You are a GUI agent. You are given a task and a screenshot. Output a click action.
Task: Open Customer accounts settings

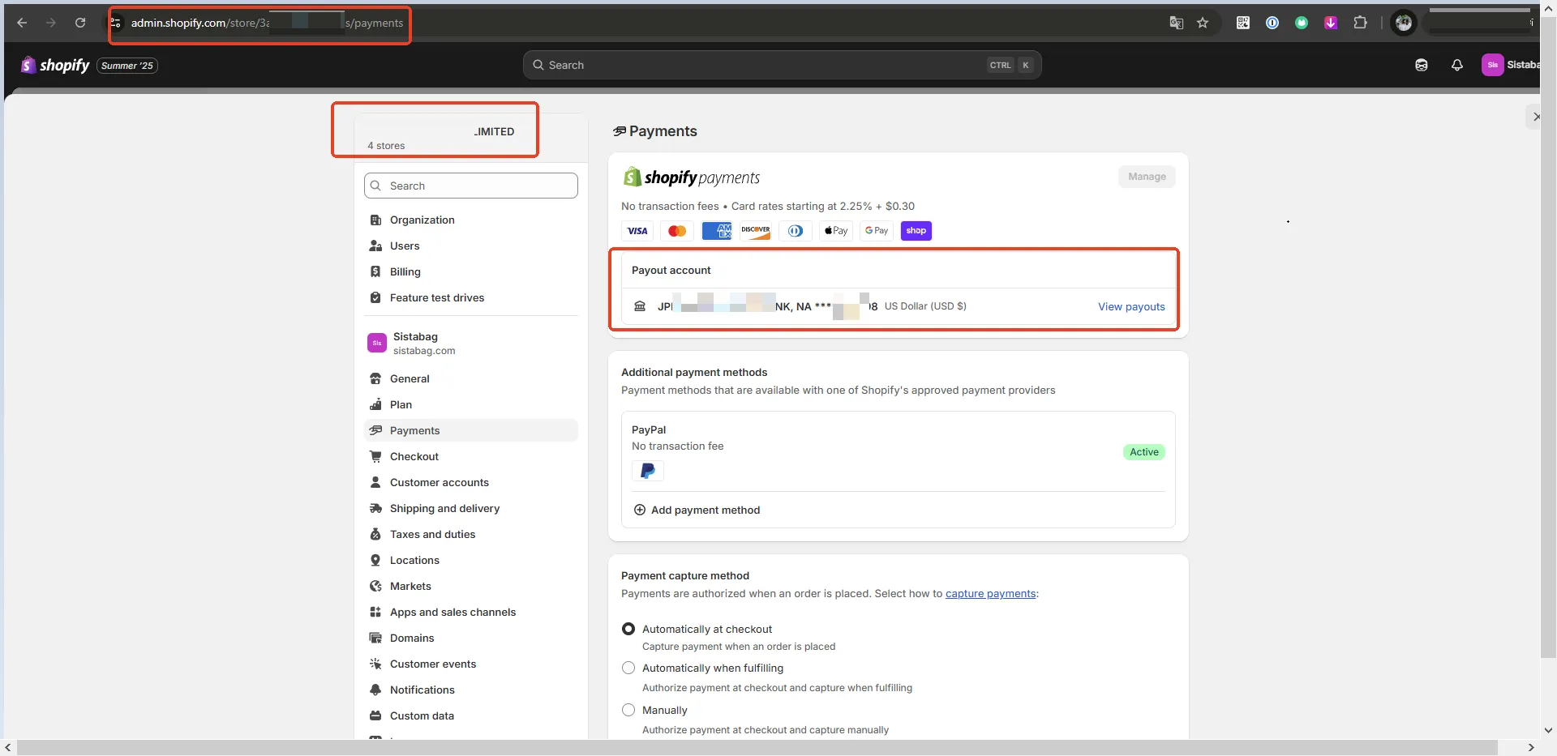(x=471, y=482)
